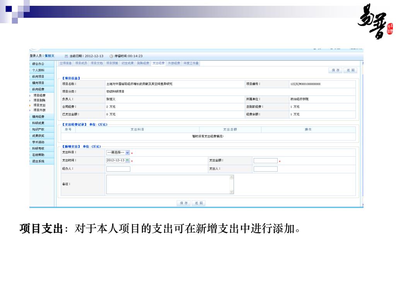Click the 支出人 input box
Viewport: 396px width, 297px height.
coord(265,169)
